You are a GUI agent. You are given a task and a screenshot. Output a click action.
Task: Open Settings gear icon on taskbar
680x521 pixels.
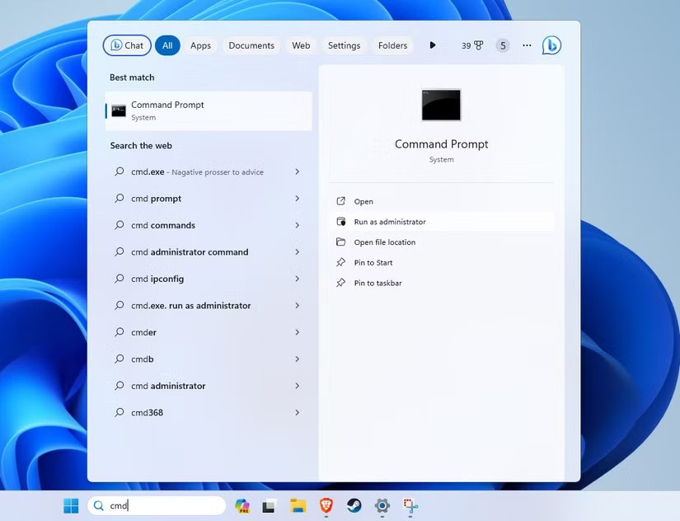[x=382, y=506]
